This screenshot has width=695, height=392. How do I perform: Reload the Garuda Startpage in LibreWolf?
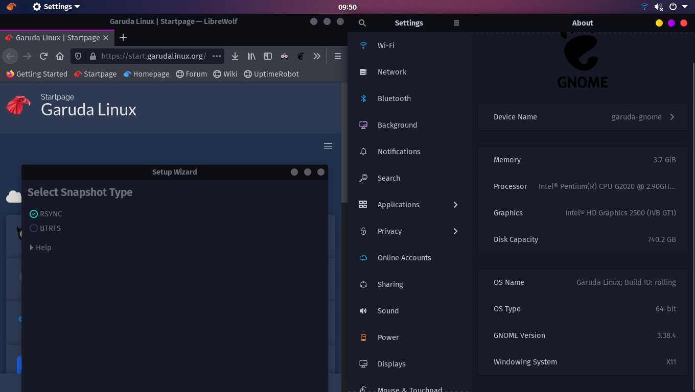(43, 56)
